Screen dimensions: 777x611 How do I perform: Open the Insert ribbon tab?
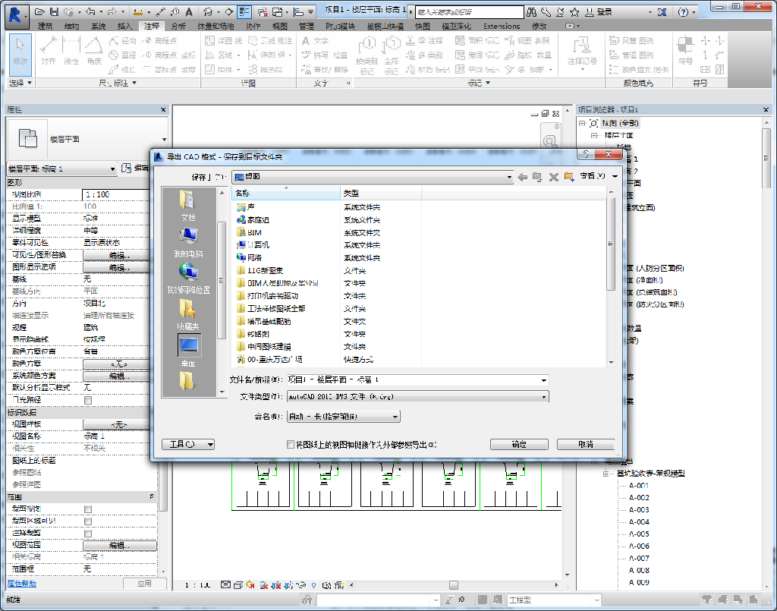[125, 27]
